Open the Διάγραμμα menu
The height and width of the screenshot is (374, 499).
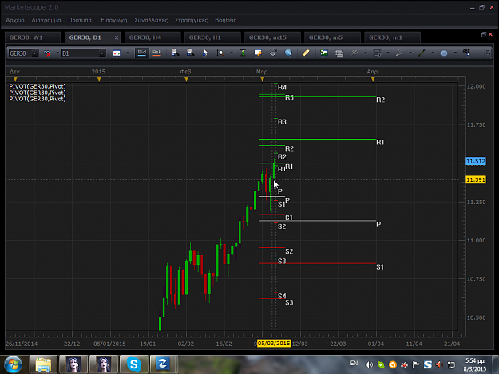[46, 20]
